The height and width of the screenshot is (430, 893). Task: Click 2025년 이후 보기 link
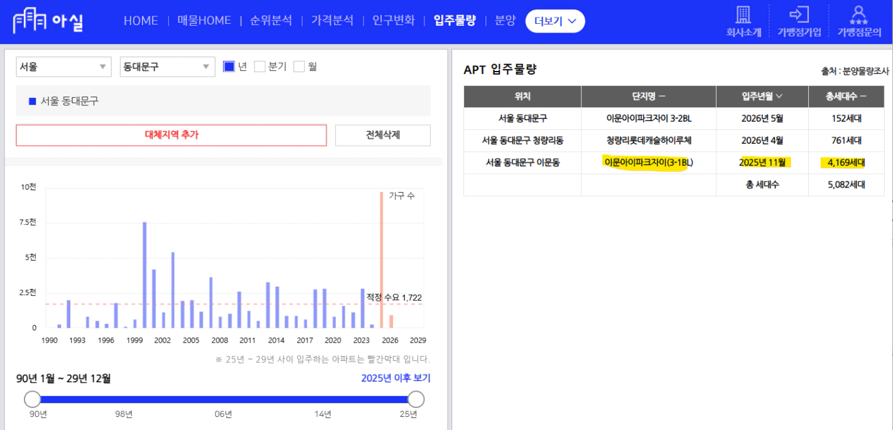coord(396,378)
